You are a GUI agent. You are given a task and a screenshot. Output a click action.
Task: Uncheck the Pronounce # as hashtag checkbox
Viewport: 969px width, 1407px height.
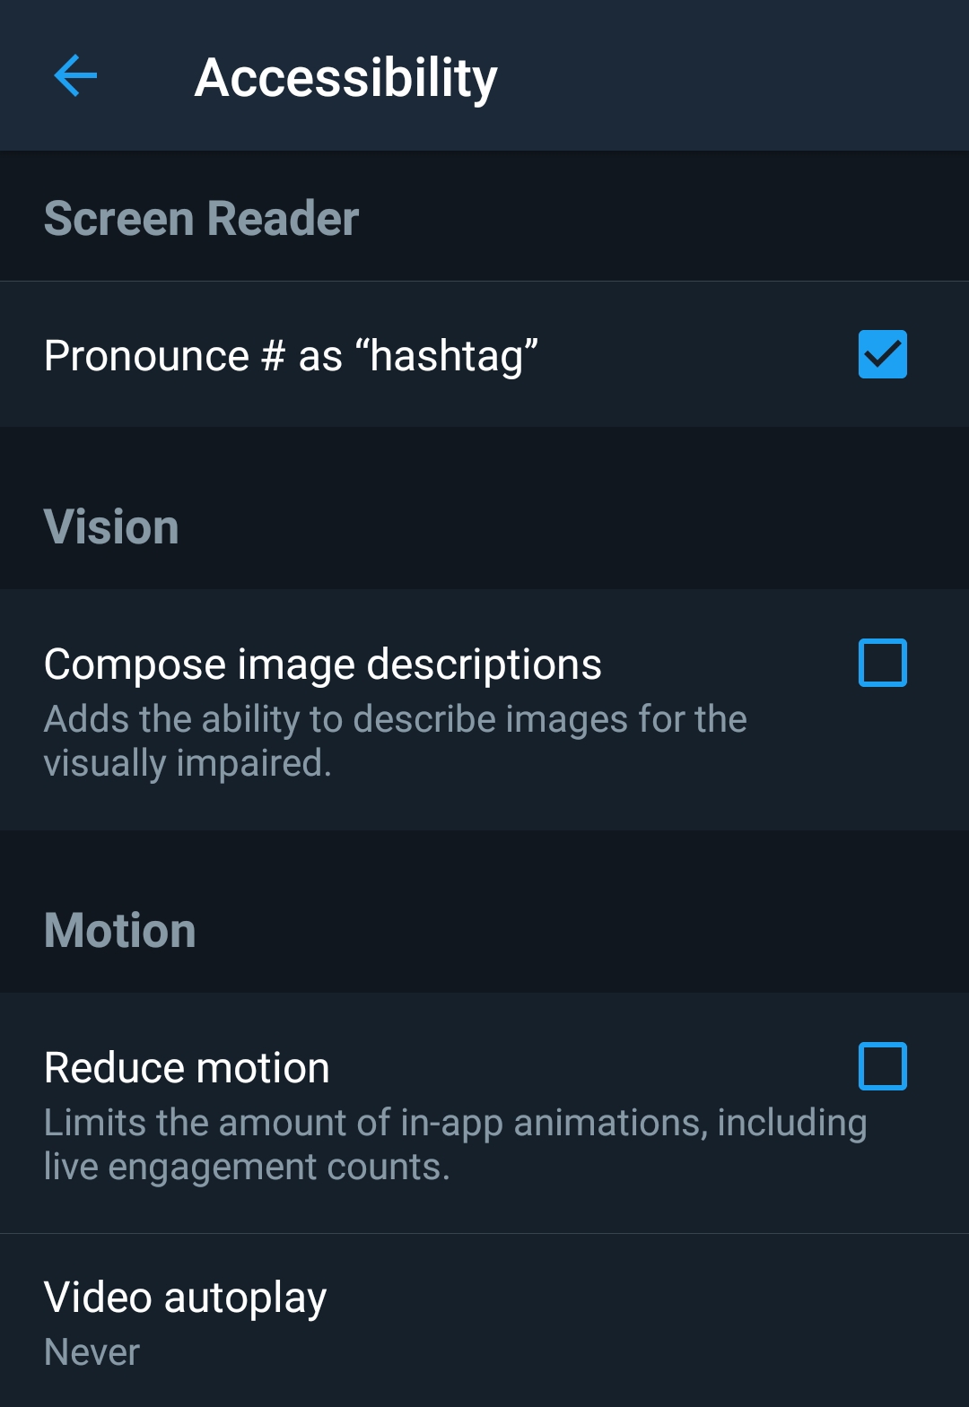(x=882, y=354)
